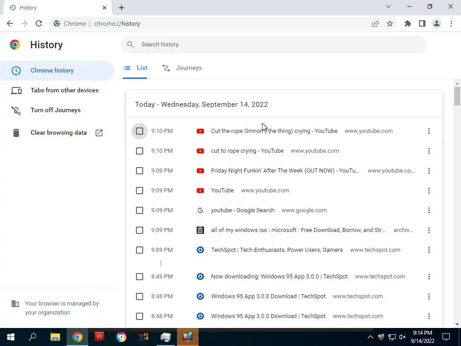The height and width of the screenshot is (346, 461).
Task: Open more actions for TechSpot Tech Enthusiasts entry
Action: tap(429, 250)
